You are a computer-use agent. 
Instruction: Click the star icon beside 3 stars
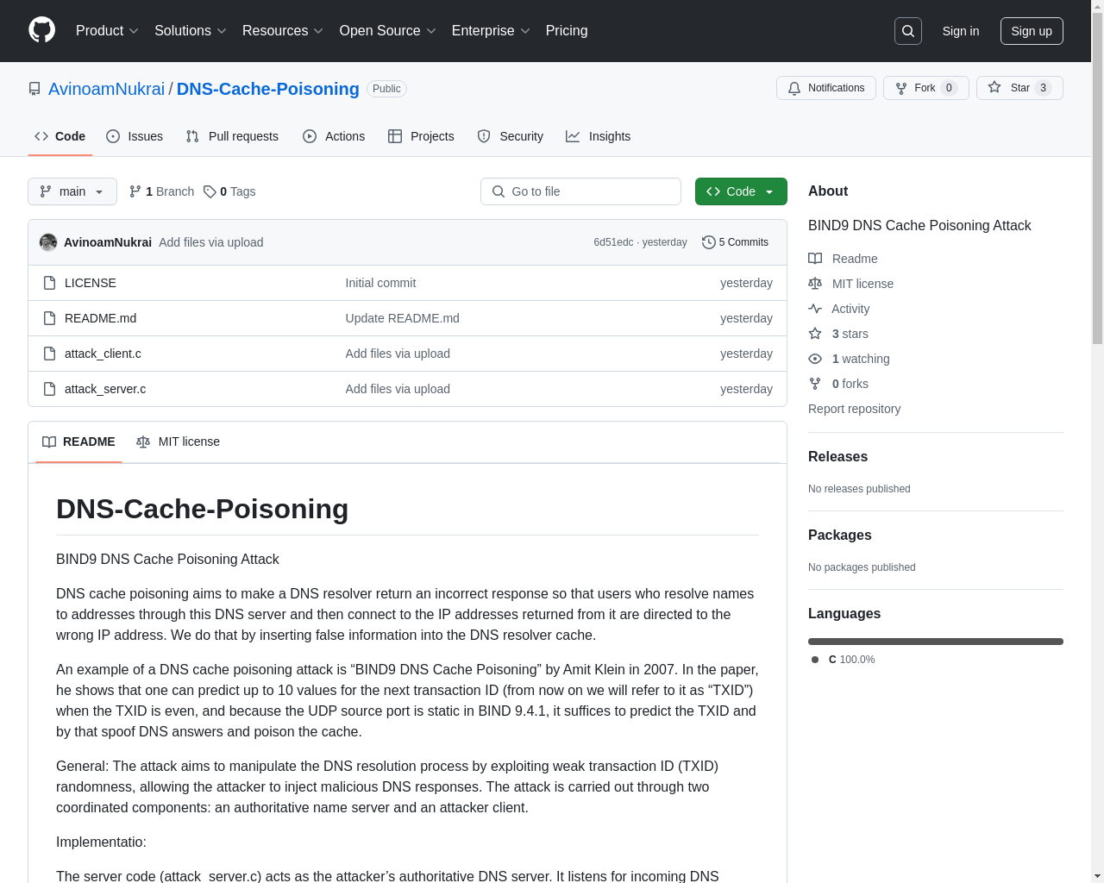pyautogui.click(x=815, y=334)
